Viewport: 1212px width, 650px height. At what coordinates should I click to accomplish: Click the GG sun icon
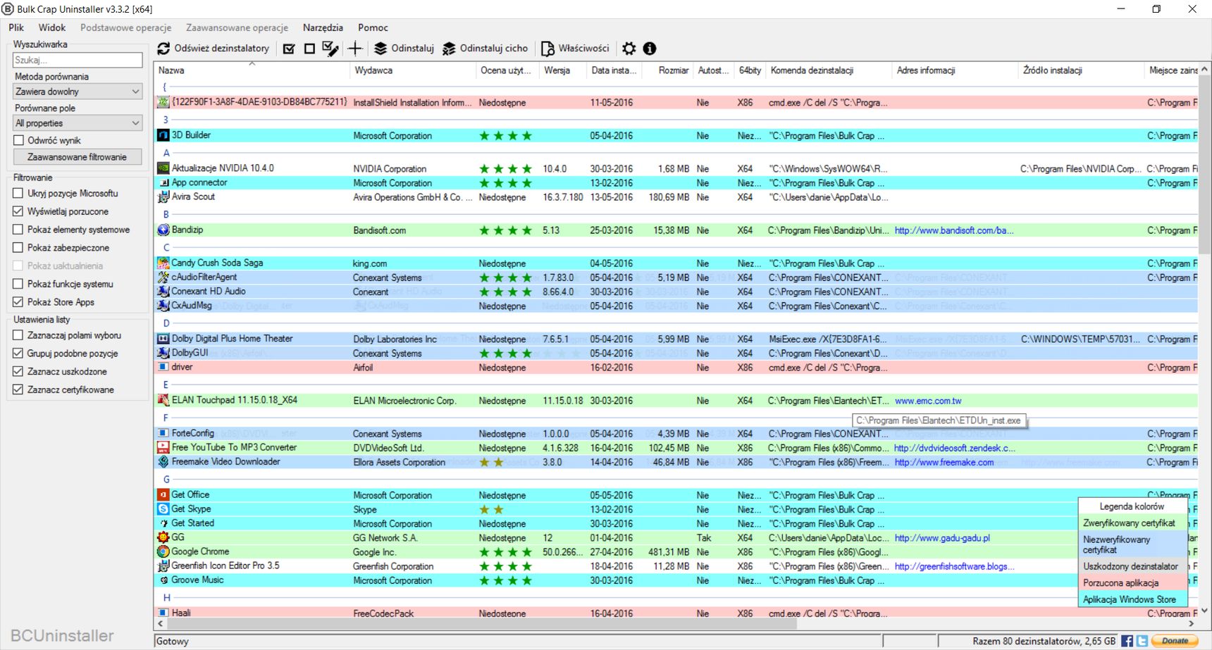pyautogui.click(x=163, y=537)
